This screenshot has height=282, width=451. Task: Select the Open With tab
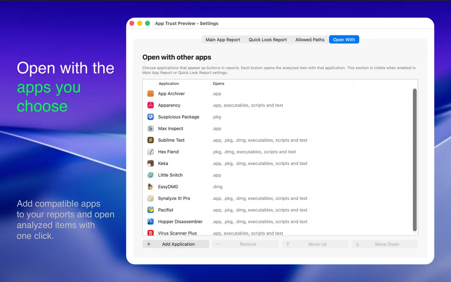point(344,40)
